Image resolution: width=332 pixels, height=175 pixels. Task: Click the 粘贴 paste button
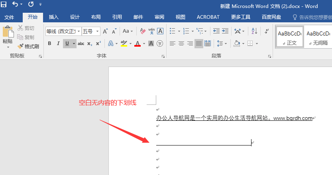(8, 35)
